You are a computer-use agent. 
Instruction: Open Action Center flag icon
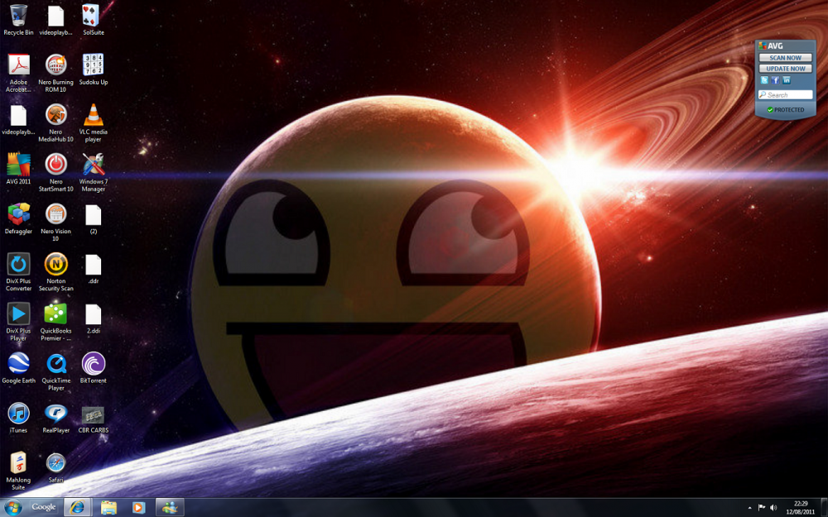[762, 508]
